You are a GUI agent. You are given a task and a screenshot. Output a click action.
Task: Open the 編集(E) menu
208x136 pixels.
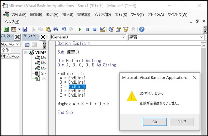pos(36,14)
